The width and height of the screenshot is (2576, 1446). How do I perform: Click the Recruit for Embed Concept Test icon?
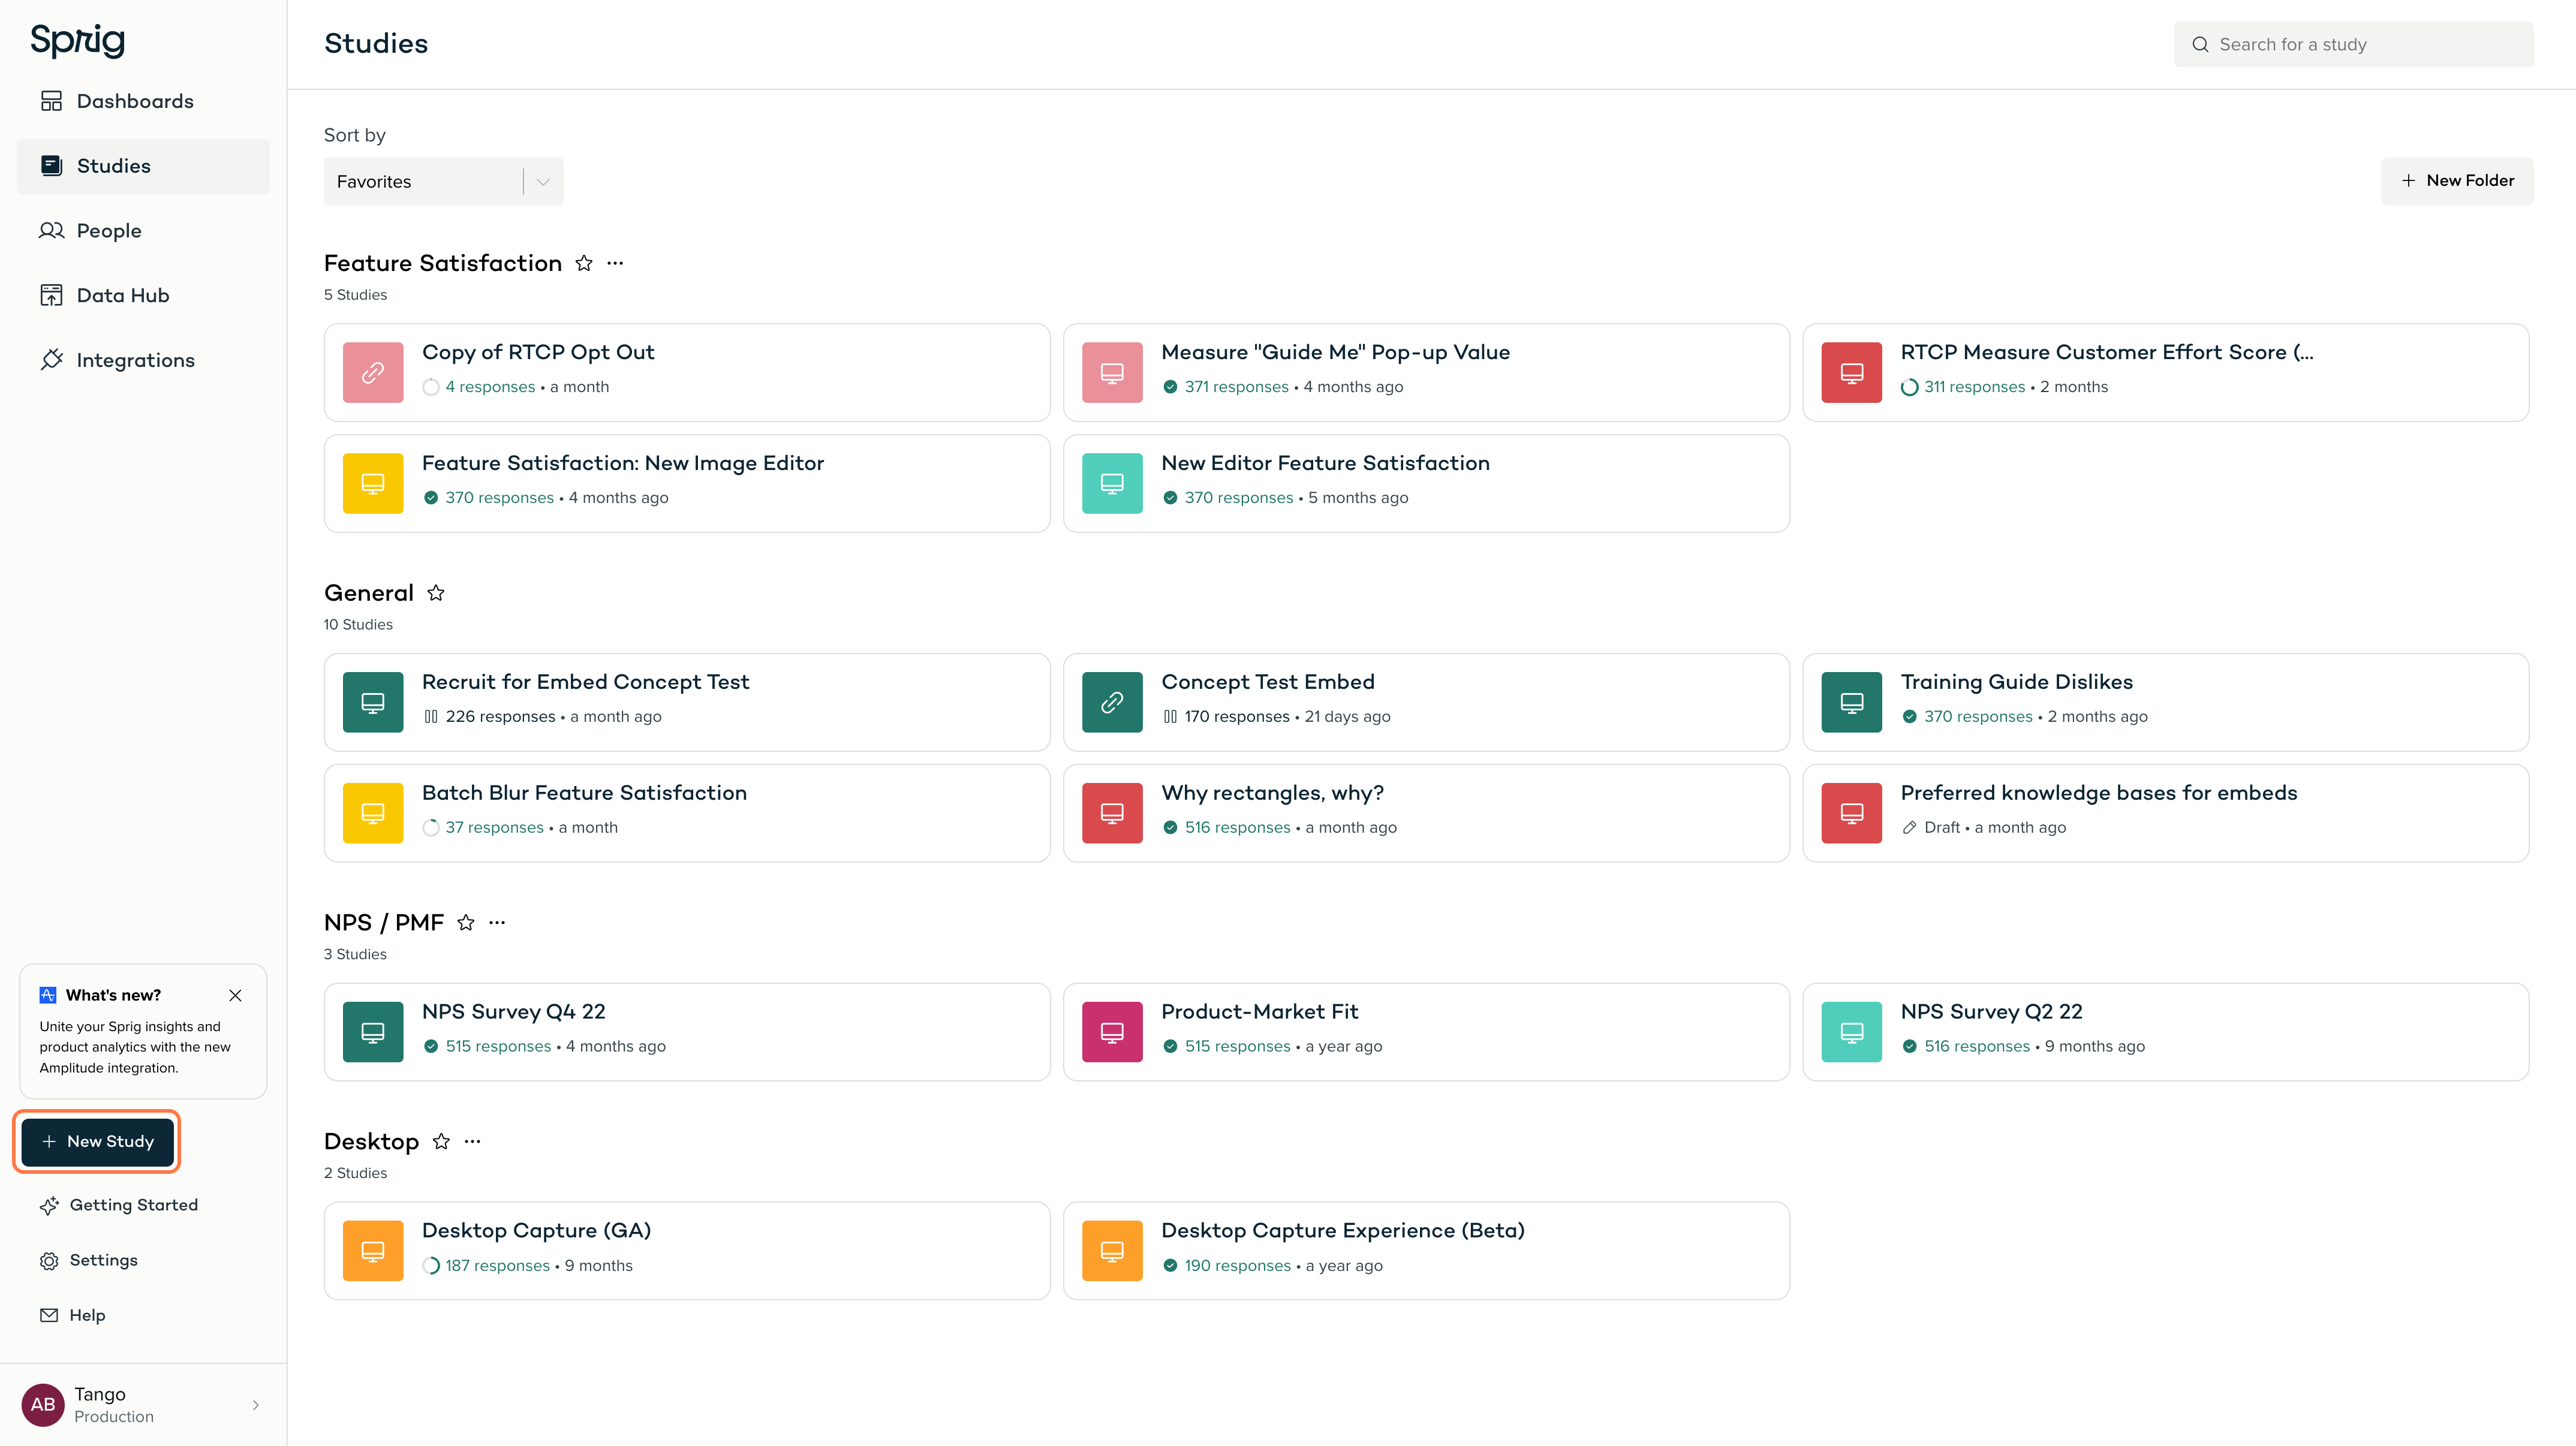pos(373,702)
